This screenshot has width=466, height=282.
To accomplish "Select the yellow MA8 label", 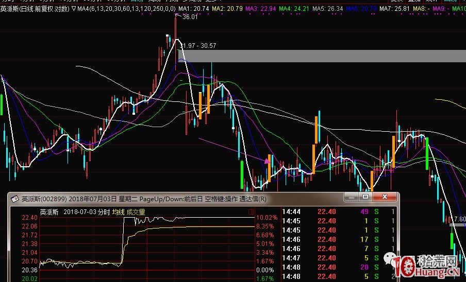I will tap(422, 9).
